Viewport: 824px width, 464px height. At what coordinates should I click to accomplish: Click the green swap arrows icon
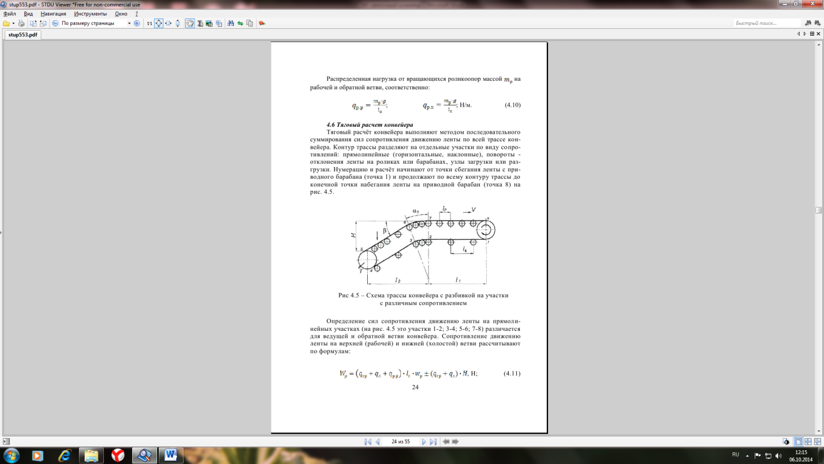click(240, 23)
